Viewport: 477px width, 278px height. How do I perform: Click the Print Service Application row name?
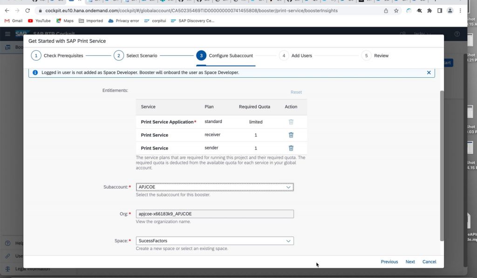(x=167, y=122)
